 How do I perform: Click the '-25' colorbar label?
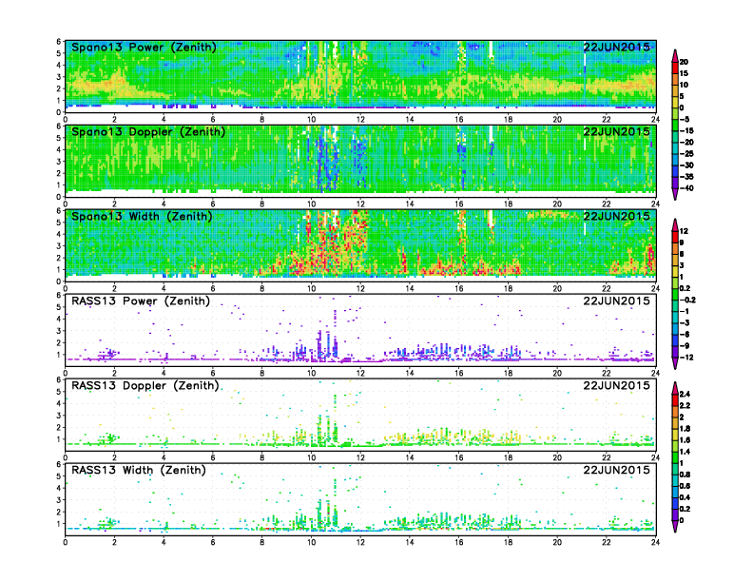[686, 154]
